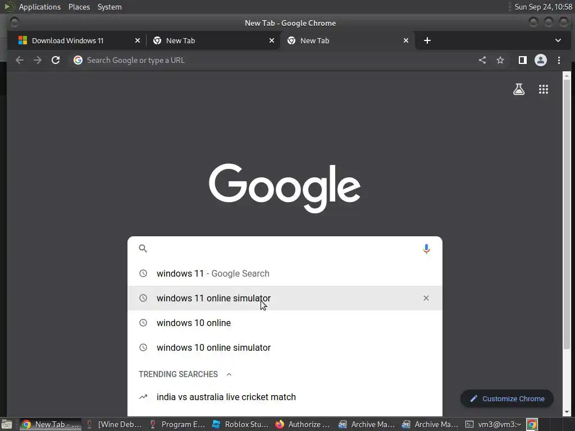Image resolution: width=575 pixels, height=431 pixels.
Task: Select 'india vs australia live cricket match' trend
Action: 285,397
